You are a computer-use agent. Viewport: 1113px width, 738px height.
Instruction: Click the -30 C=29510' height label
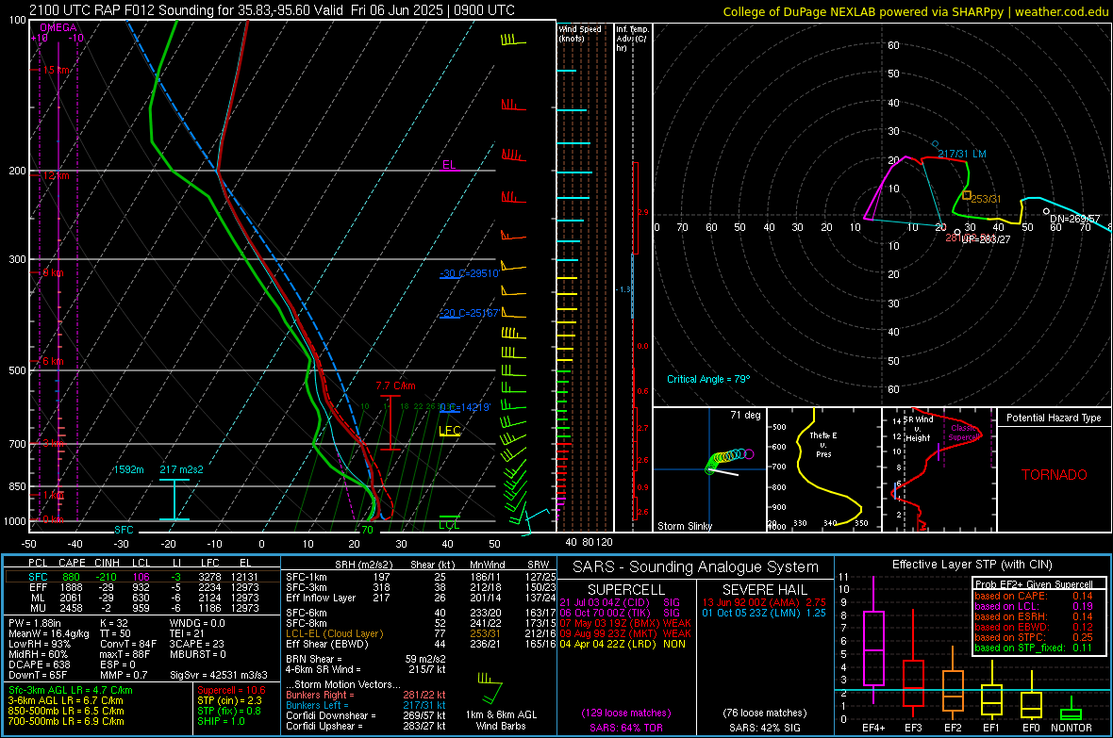pos(470,273)
